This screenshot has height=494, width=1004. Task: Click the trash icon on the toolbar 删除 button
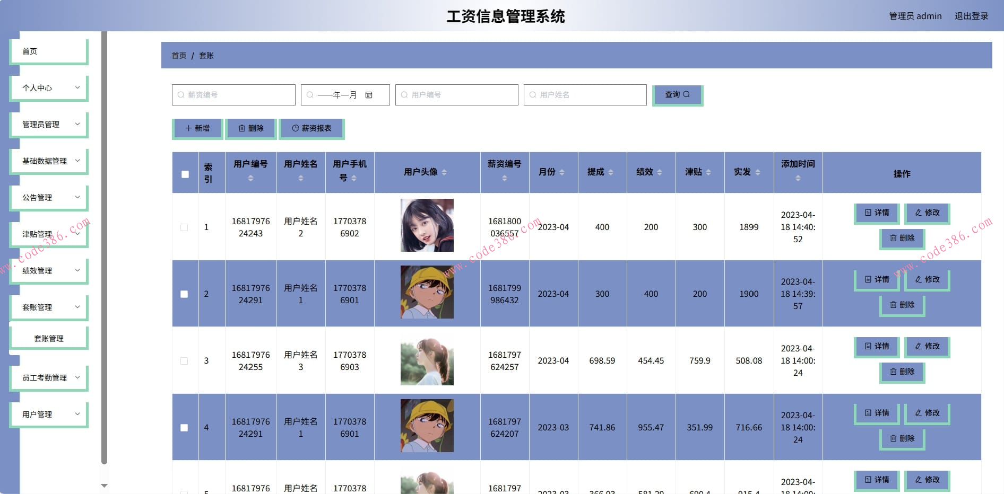pyautogui.click(x=241, y=128)
